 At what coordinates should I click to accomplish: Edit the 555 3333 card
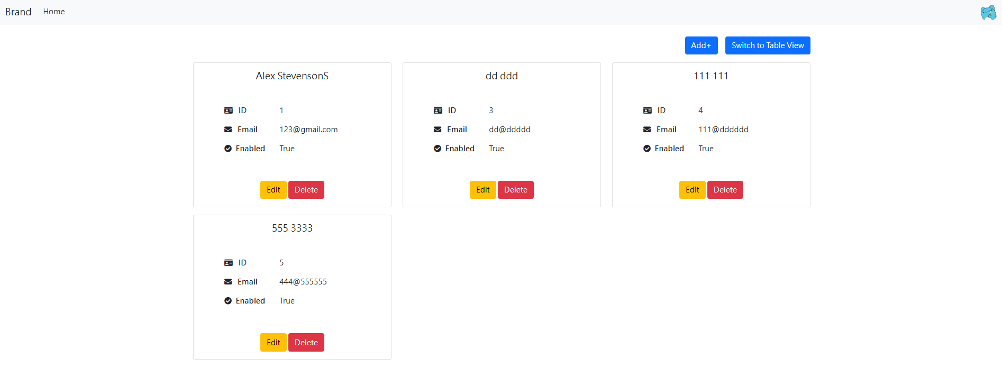(274, 343)
